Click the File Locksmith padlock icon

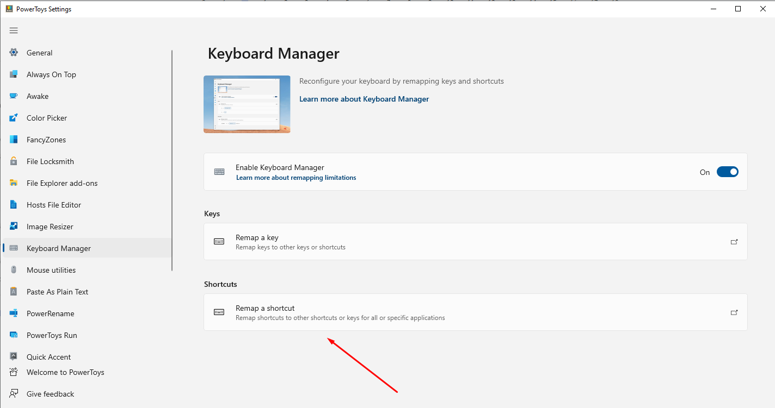click(x=14, y=161)
